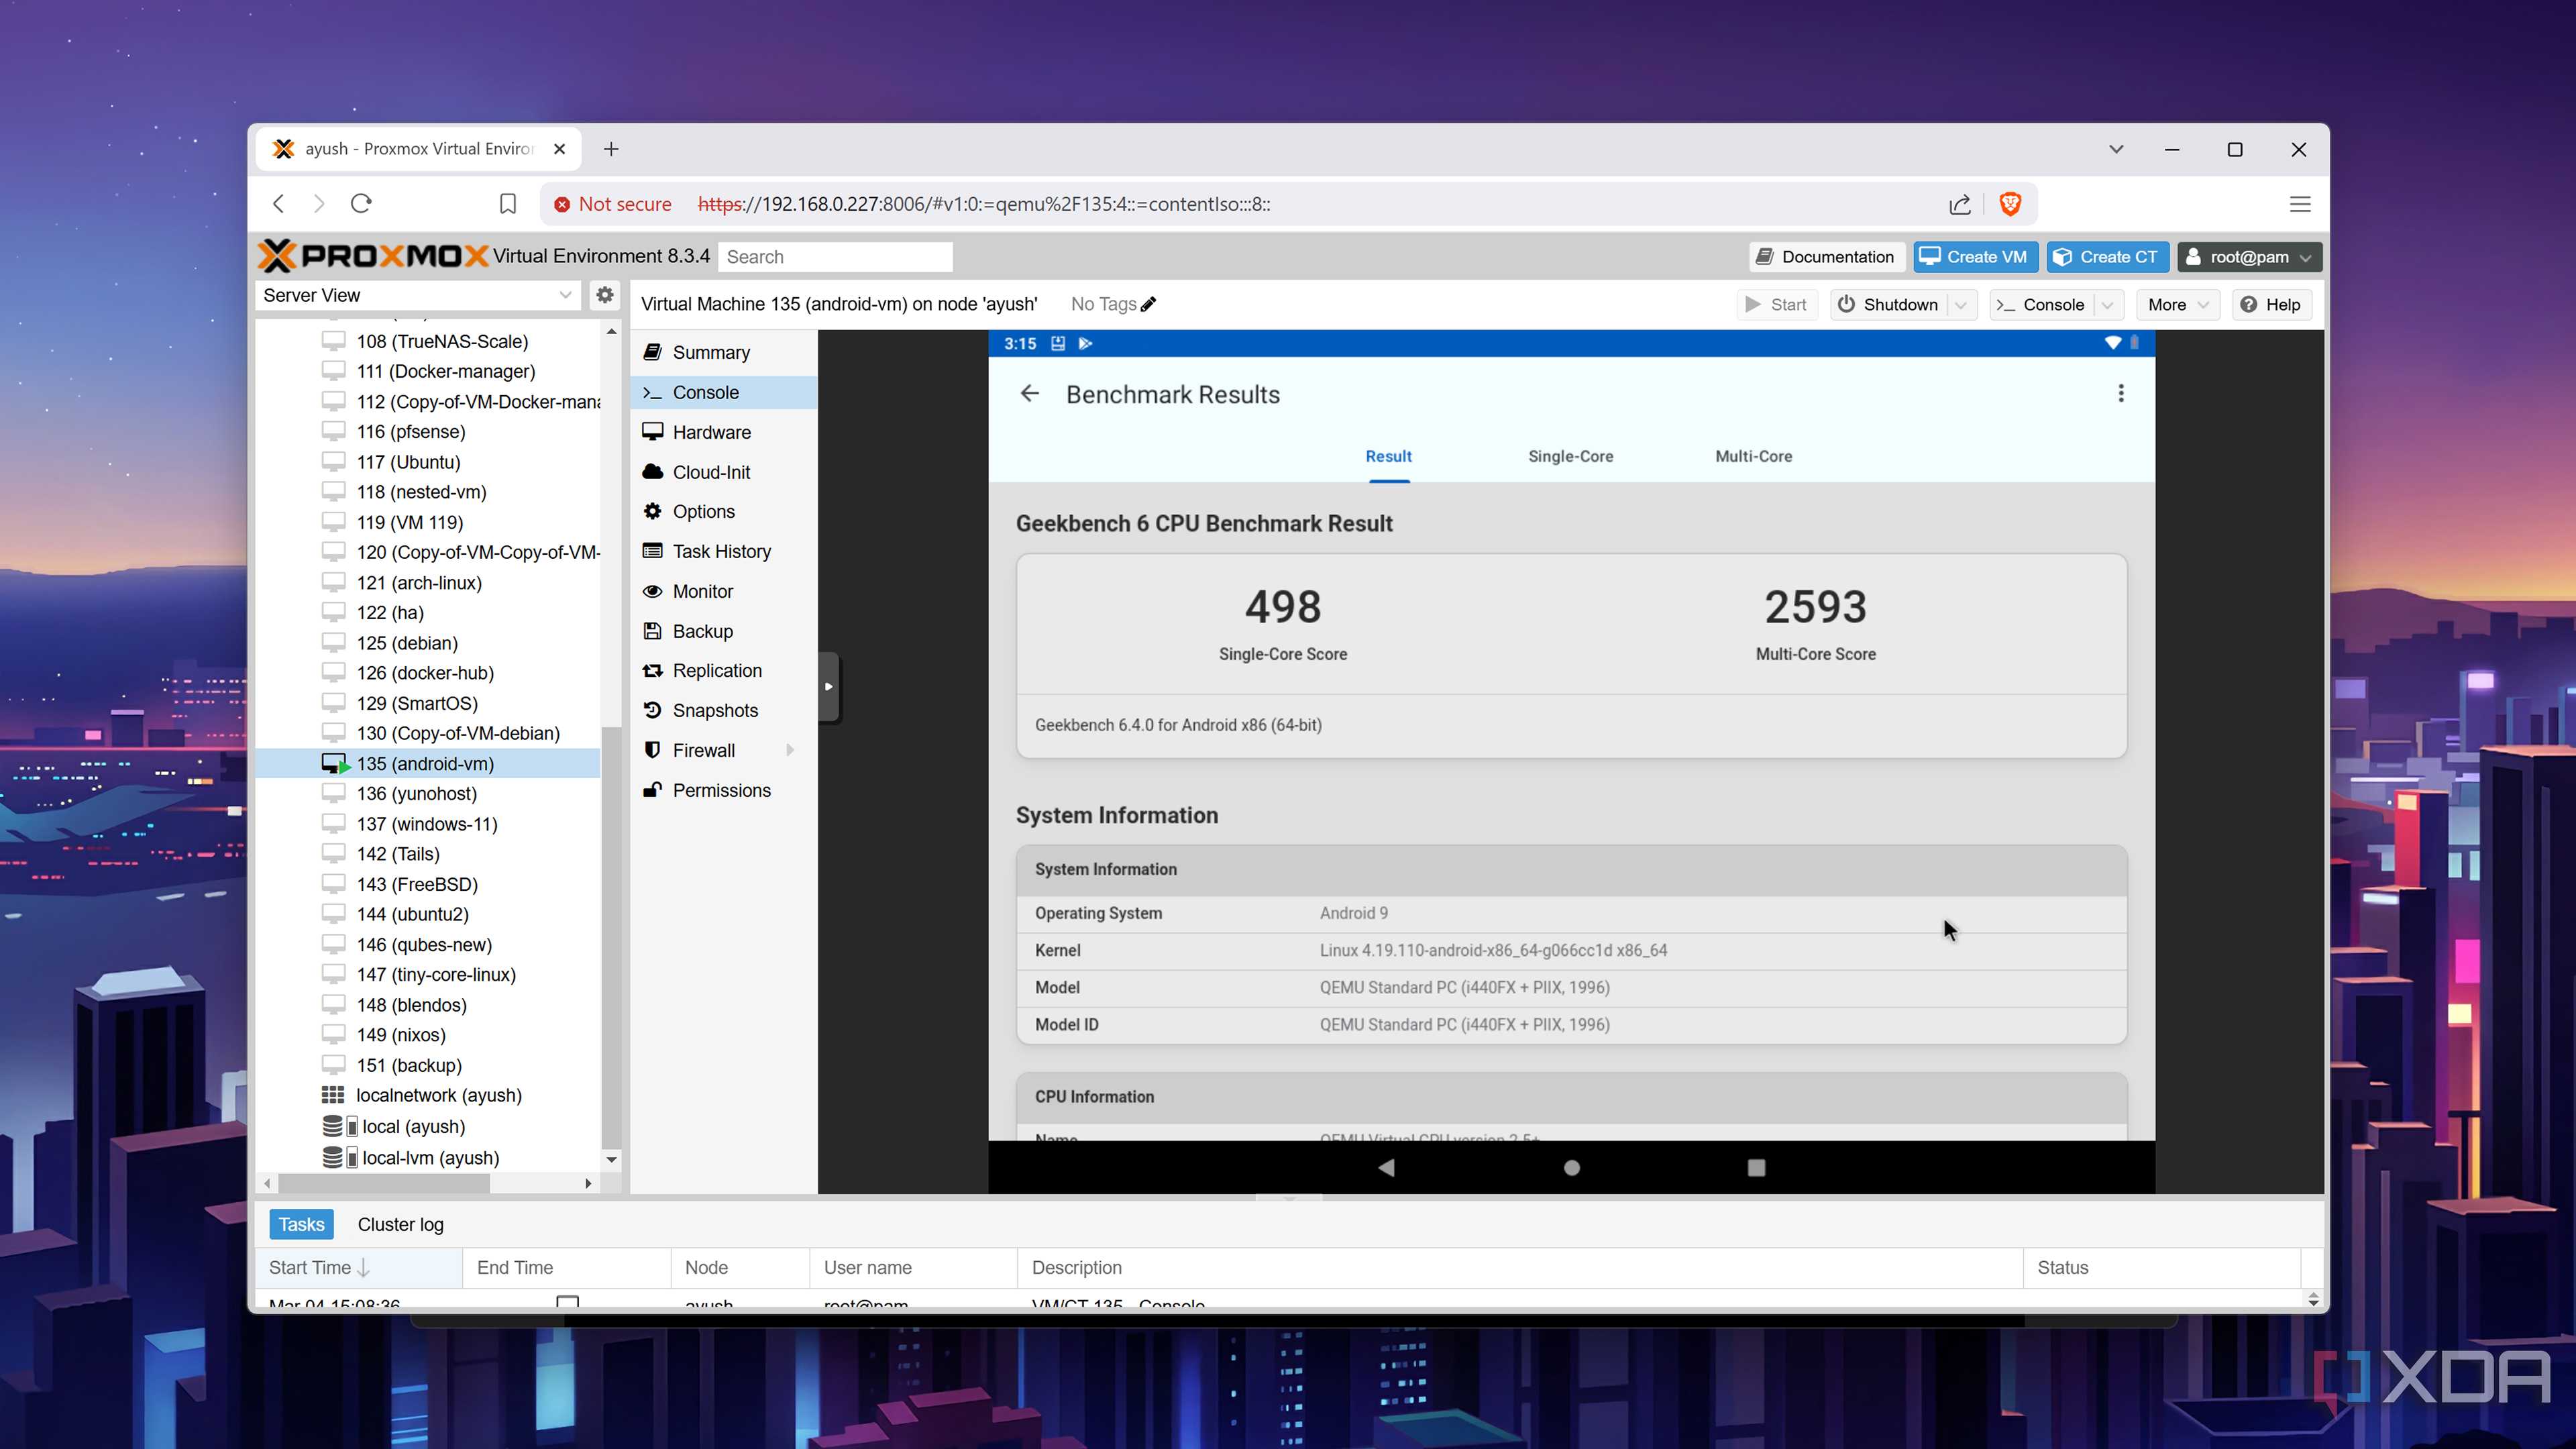Go back with the browser back arrow
Viewport: 2576px width, 1449px height.
(279, 204)
